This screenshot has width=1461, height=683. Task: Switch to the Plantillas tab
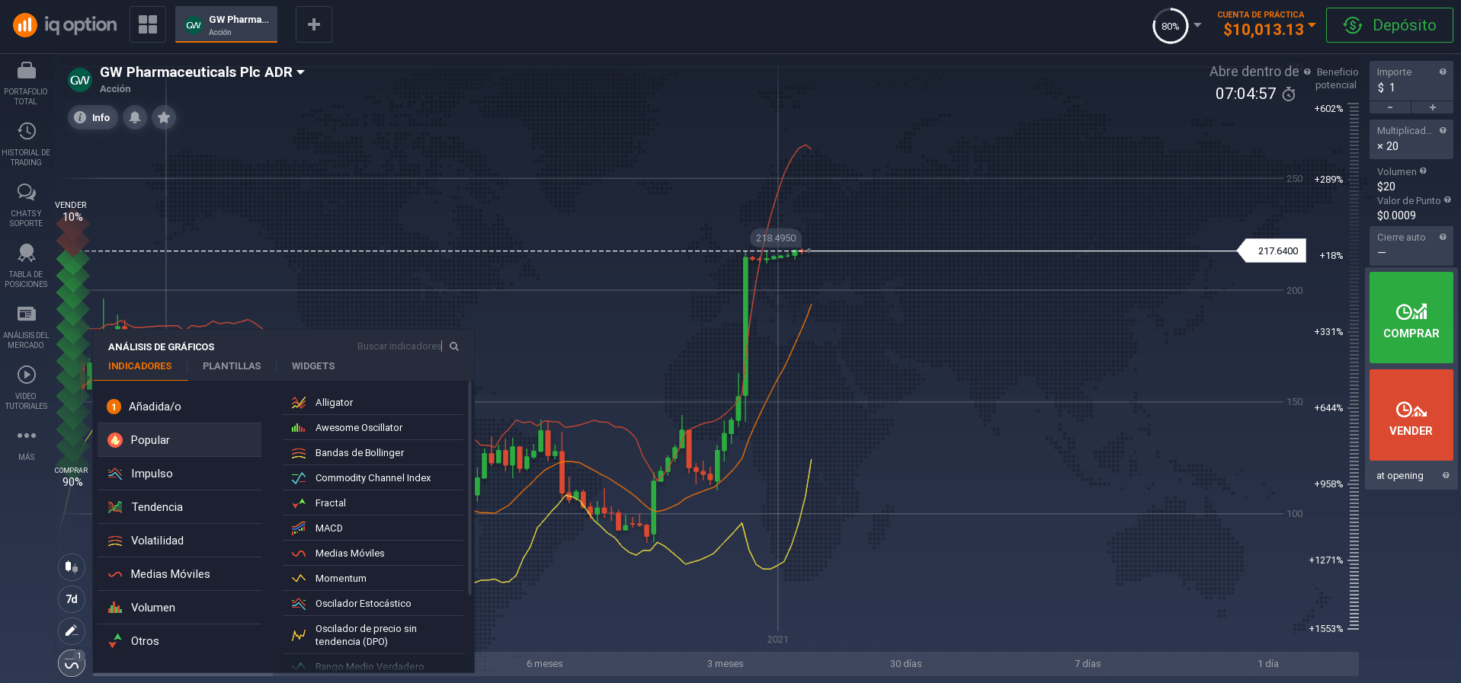232,366
